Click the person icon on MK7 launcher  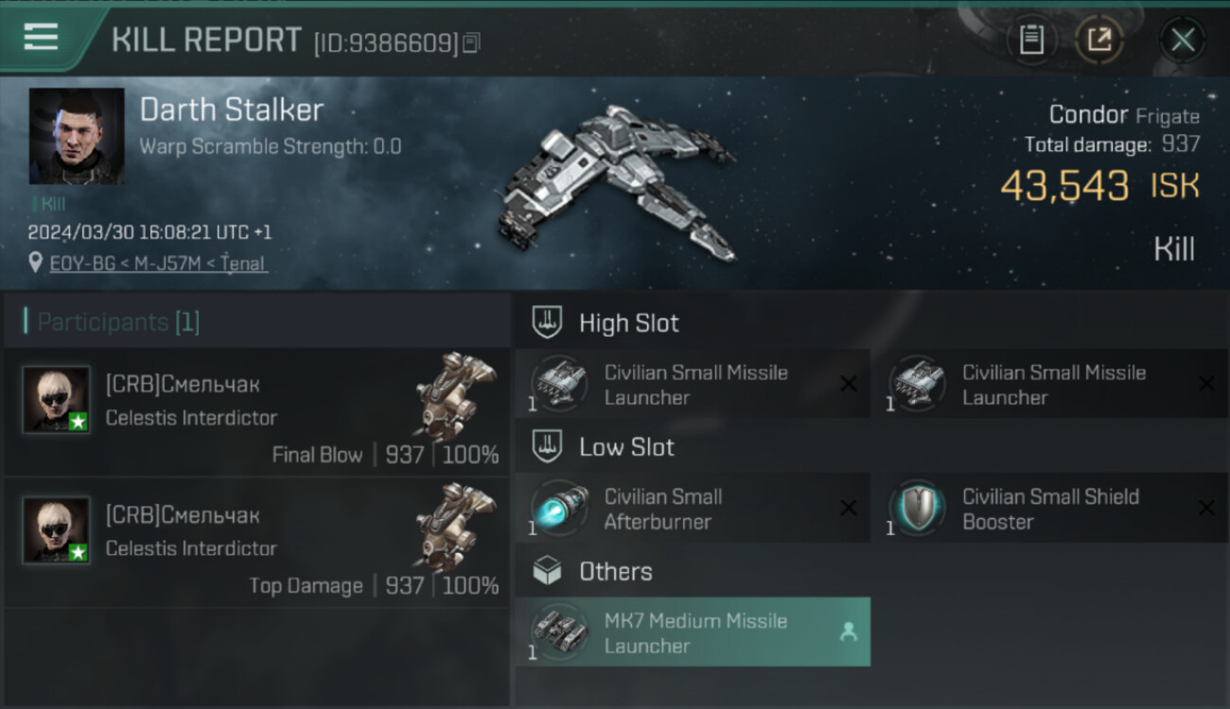pyautogui.click(x=848, y=632)
